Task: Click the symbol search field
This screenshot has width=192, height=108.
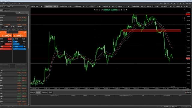Action: pos(7,13)
